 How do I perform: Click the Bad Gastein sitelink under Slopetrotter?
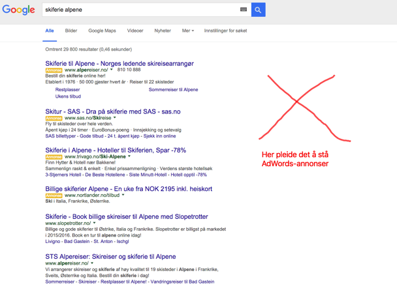[76, 241]
